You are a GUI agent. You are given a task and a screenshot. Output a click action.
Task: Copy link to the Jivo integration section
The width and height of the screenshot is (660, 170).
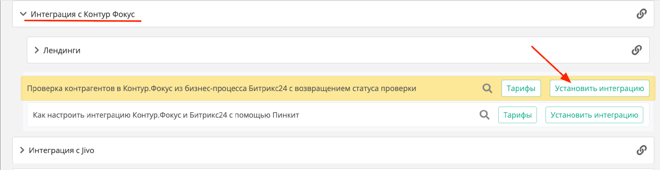[641, 150]
